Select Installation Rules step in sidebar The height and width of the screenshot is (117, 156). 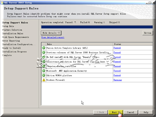(13, 33)
